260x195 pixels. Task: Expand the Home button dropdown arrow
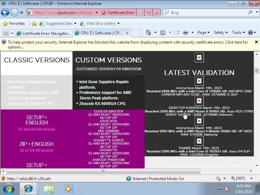(155, 32)
